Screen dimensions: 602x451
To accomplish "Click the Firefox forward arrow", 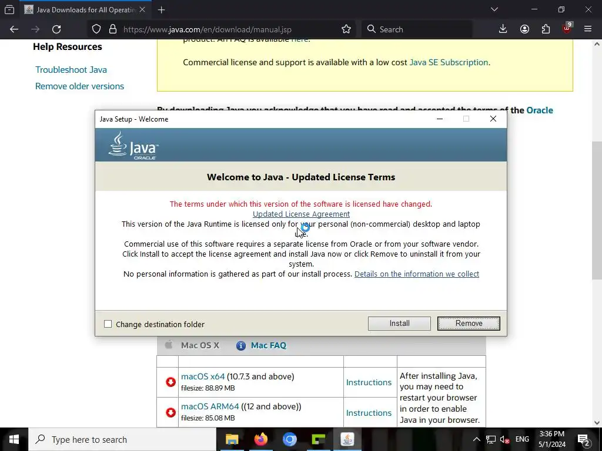I will click(x=35, y=29).
